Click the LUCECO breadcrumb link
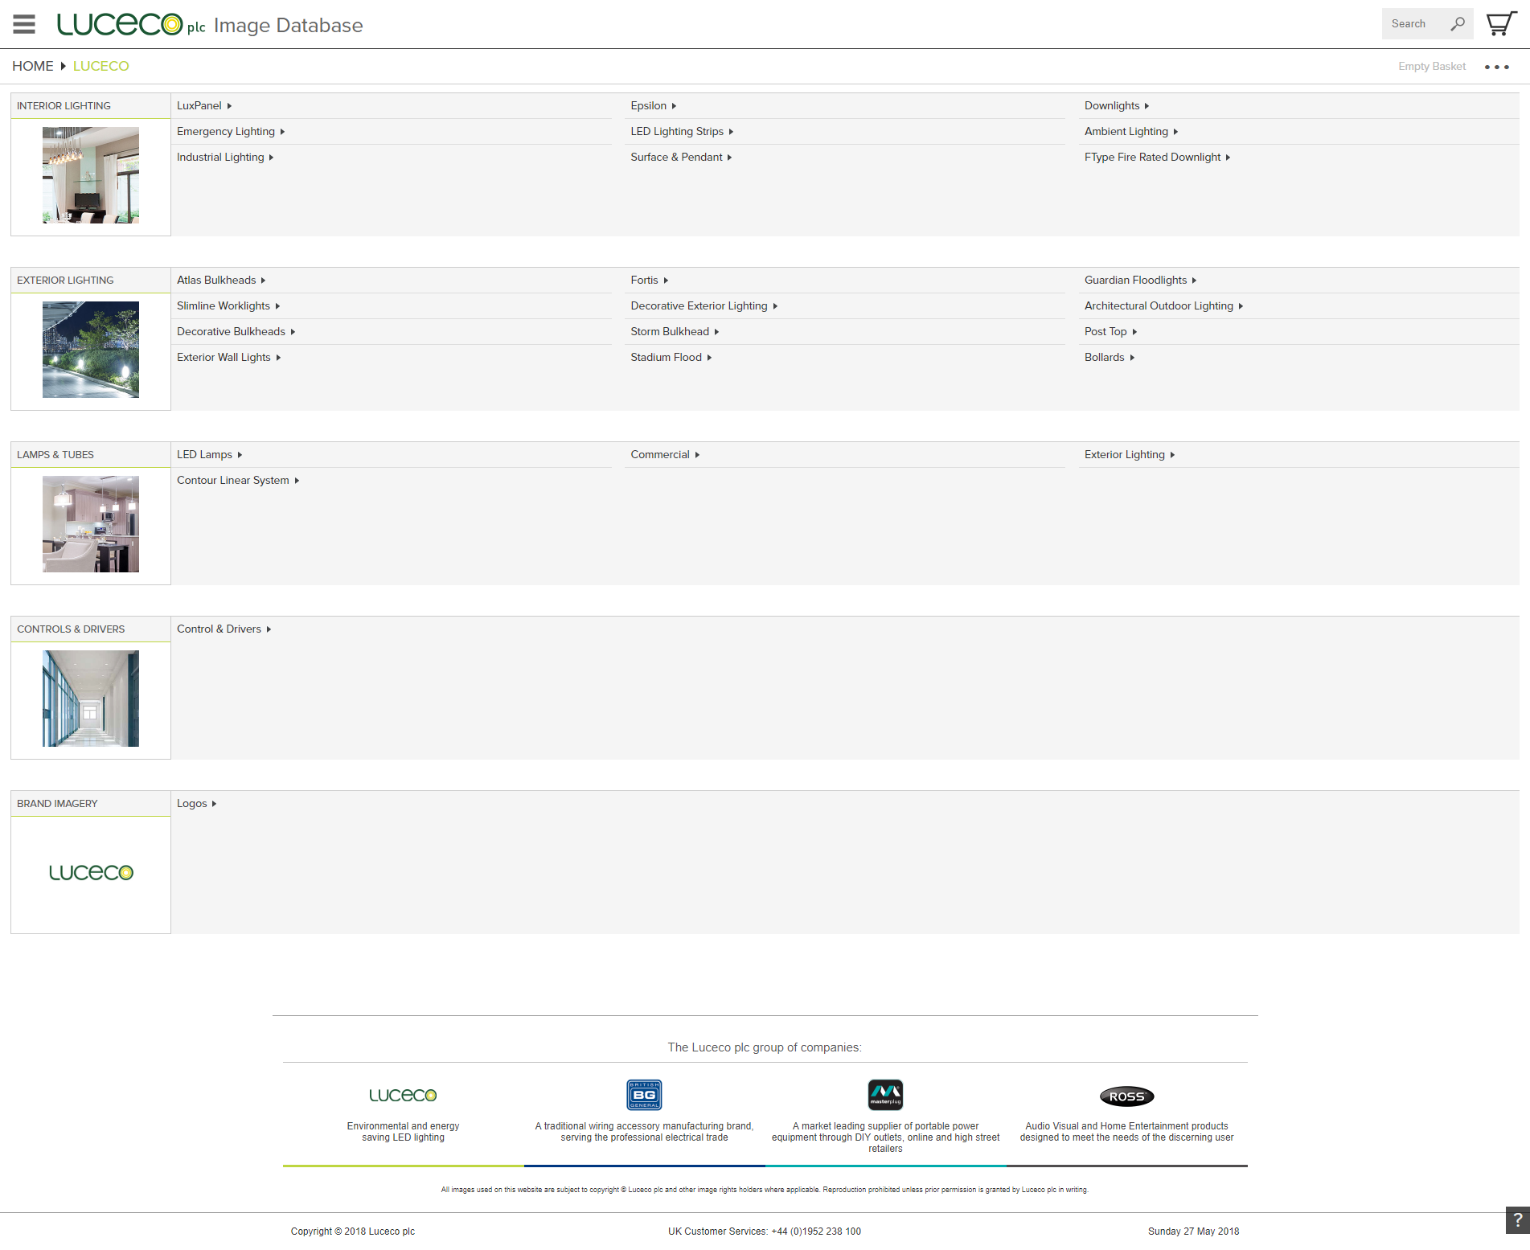 click(100, 66)
